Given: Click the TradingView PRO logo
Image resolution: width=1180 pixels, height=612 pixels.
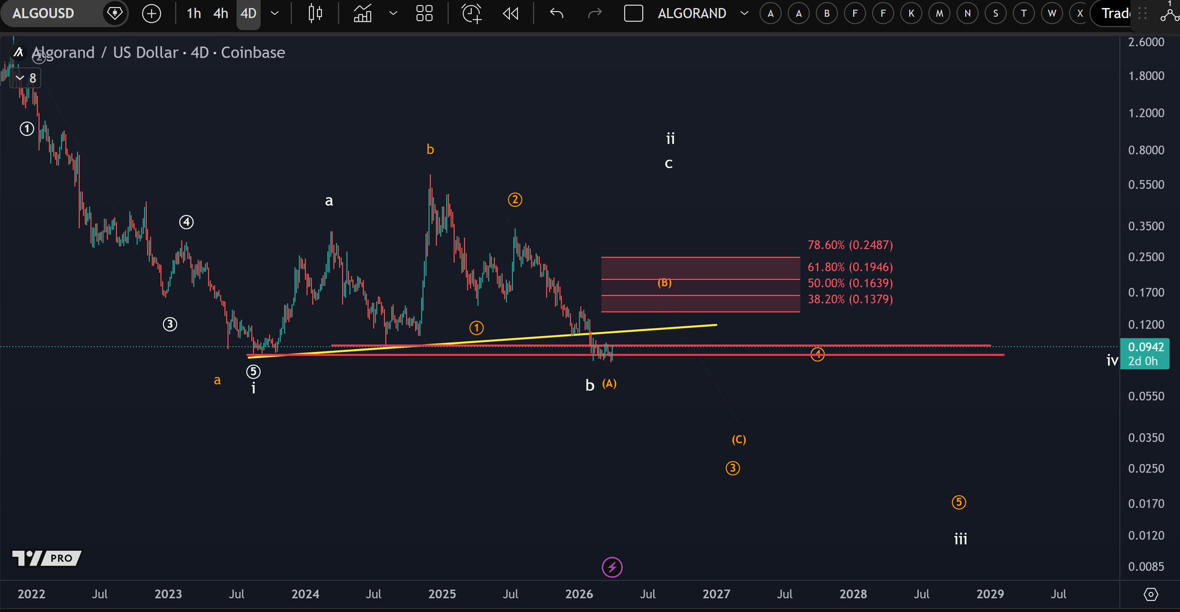Looking at the screenshot, I should coord(47,558).
